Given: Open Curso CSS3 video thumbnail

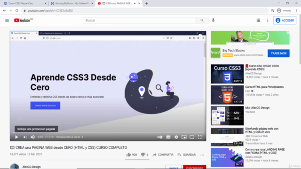Looking at the screenshot, I should coord(227,74).
